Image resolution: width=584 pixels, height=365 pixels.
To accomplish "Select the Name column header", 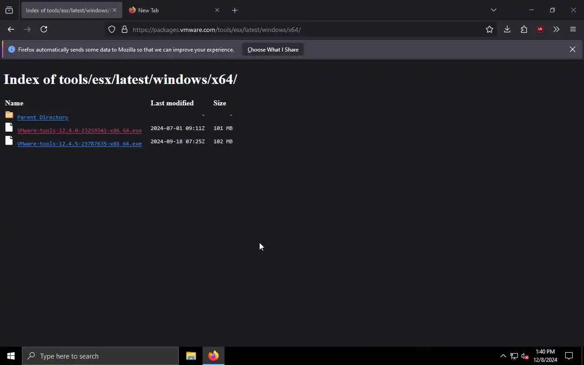I will coord(14,103).
